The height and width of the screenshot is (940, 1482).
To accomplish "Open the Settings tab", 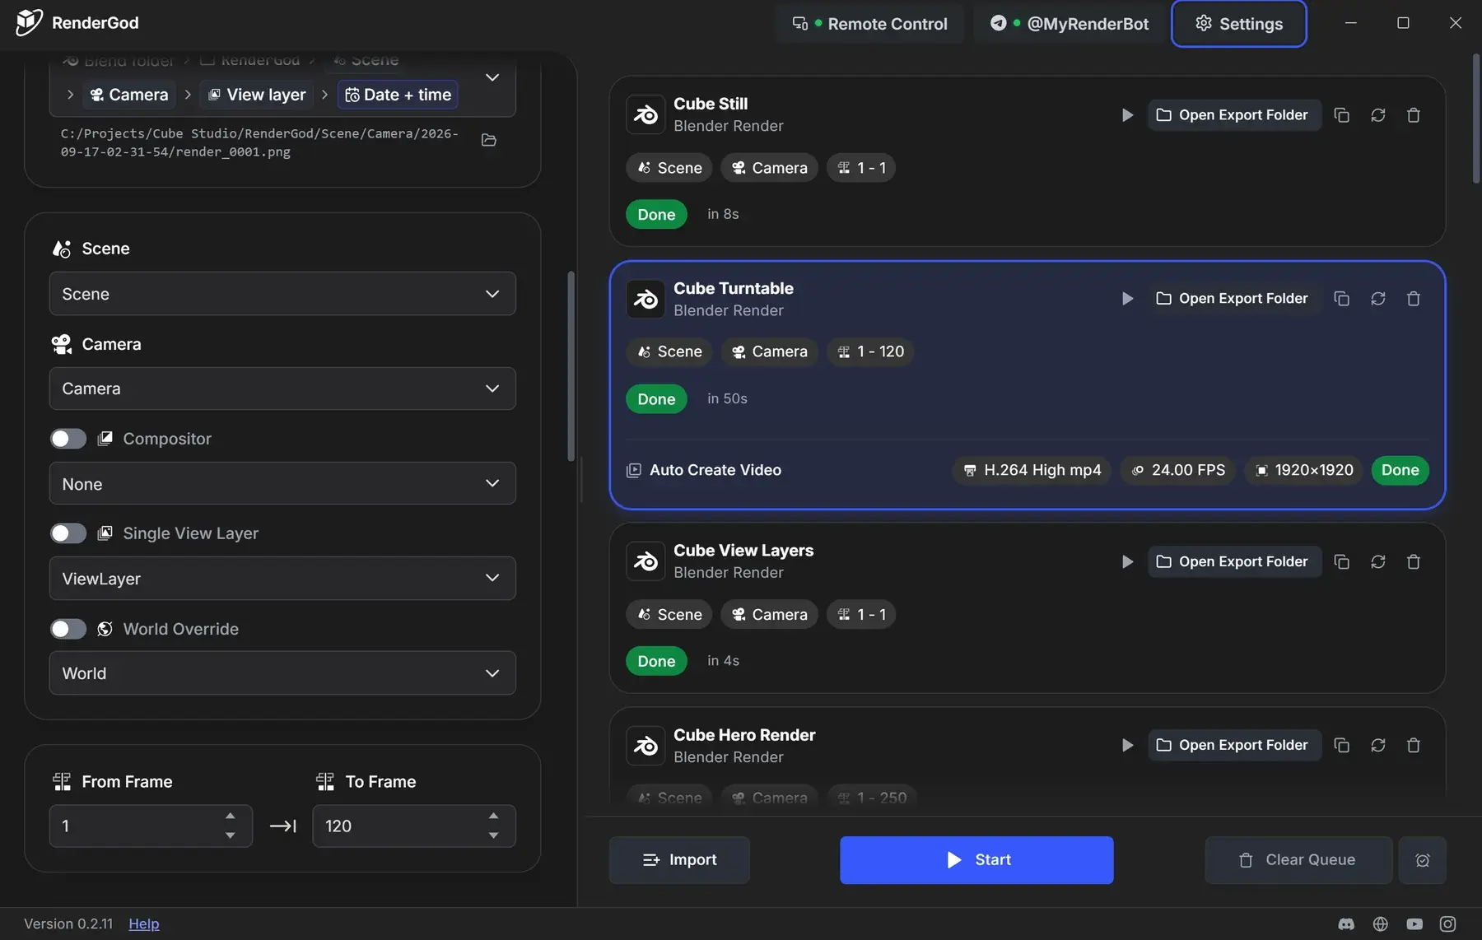I will (1238, 24).
